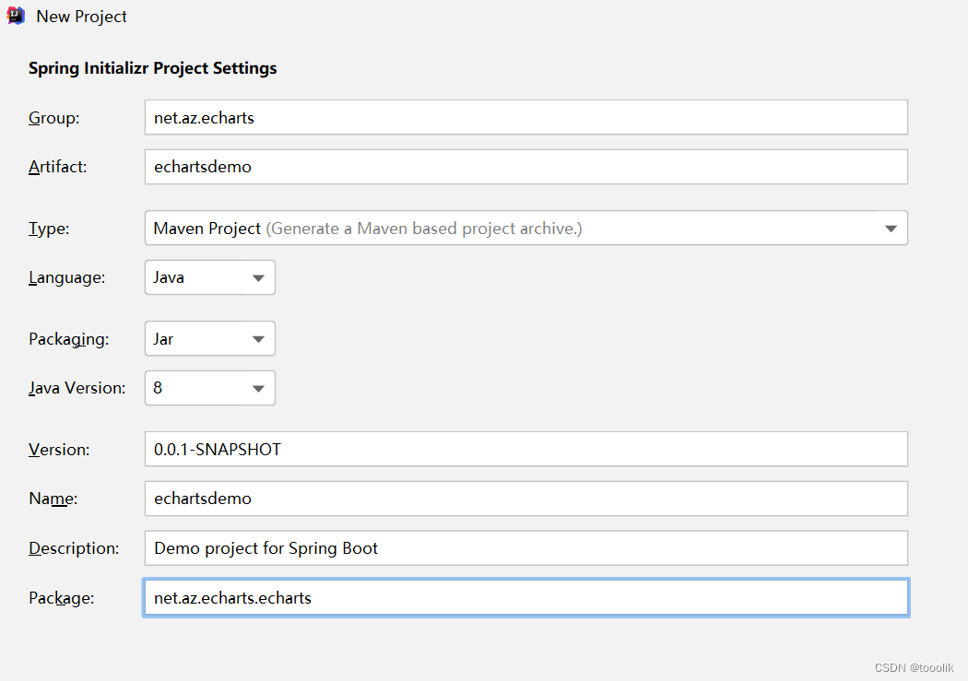Click the Packaging label
The height and width of the screenshot is (681, 968).
69,339
